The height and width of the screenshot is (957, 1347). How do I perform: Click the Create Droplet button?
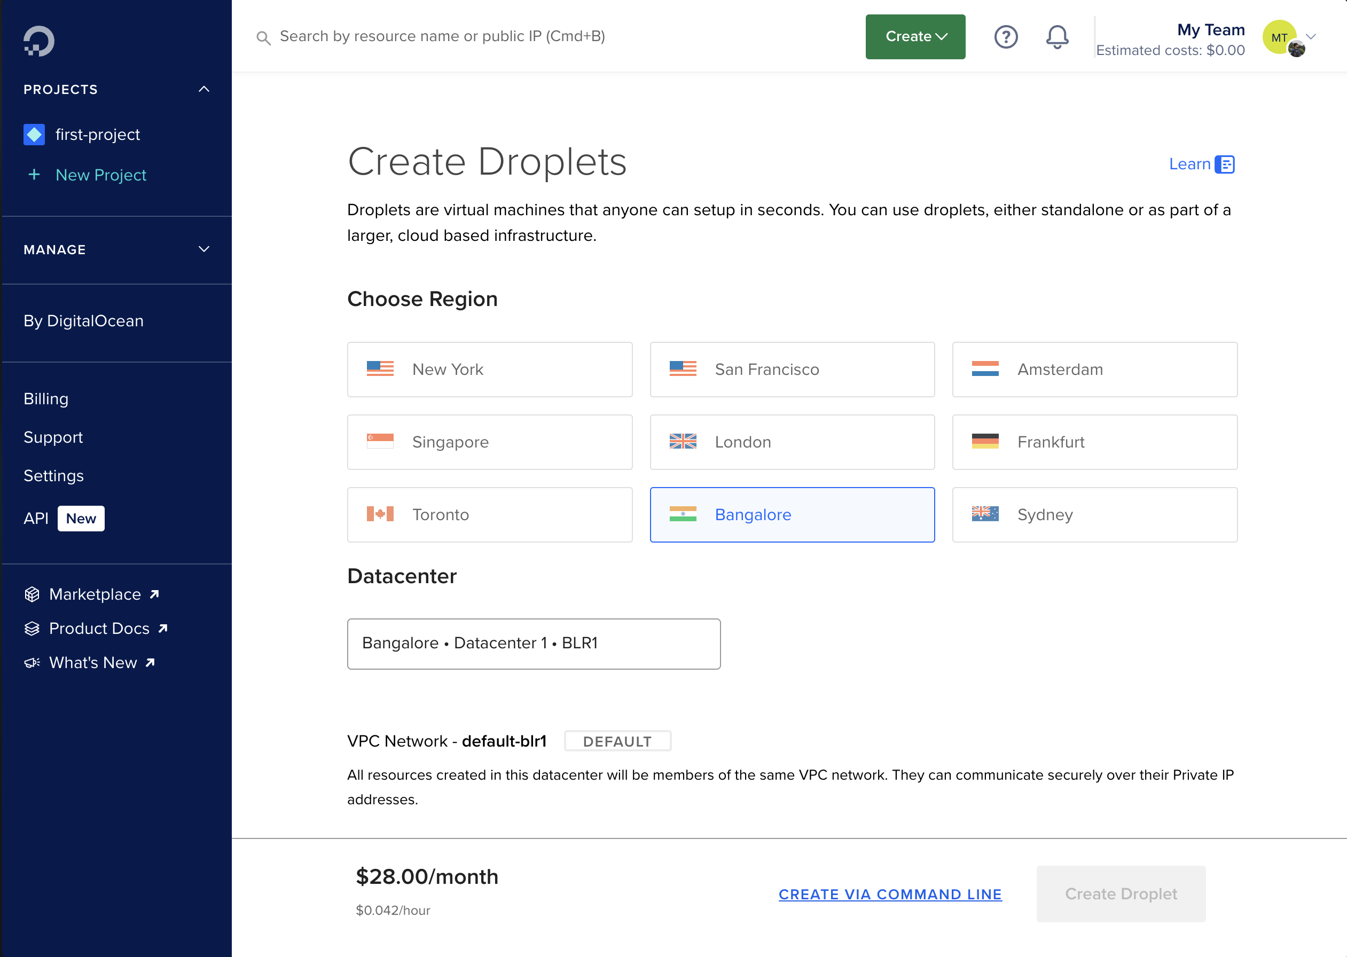[x=1121, y=893]
